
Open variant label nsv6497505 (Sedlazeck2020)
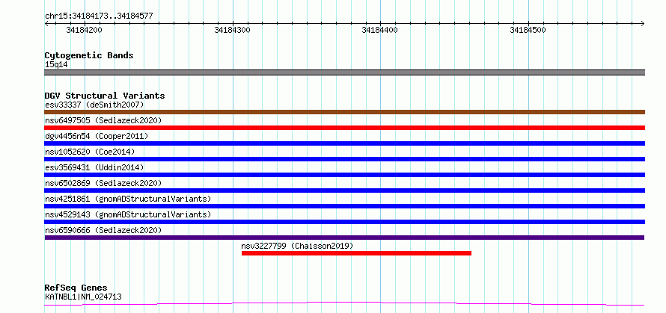tap(103, 120)
